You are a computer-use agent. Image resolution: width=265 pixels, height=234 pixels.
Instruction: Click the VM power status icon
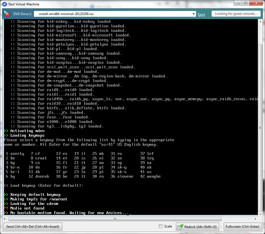coord(7,14)
